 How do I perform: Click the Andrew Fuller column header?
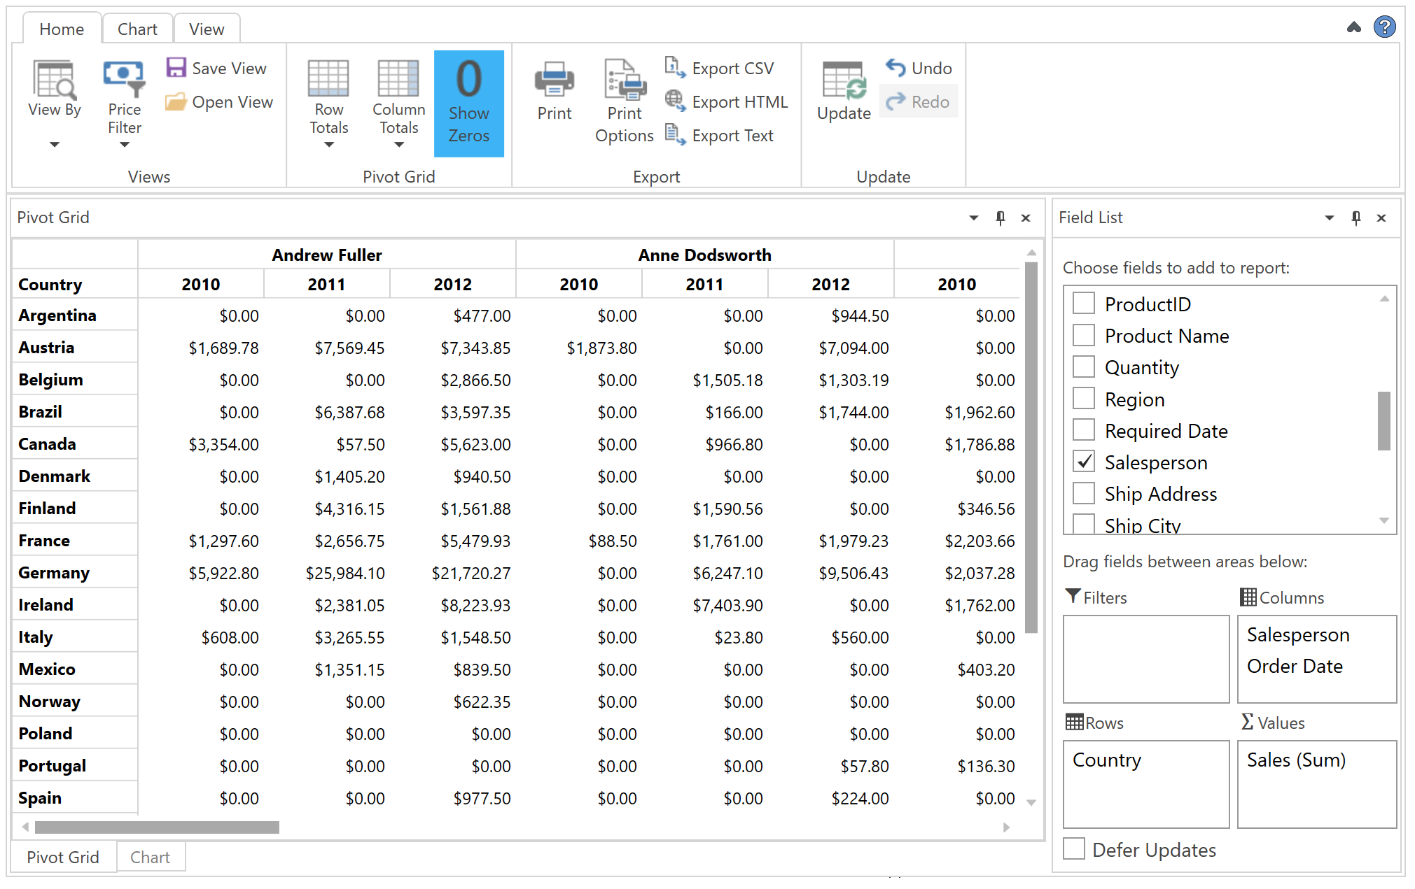[327, 255]
